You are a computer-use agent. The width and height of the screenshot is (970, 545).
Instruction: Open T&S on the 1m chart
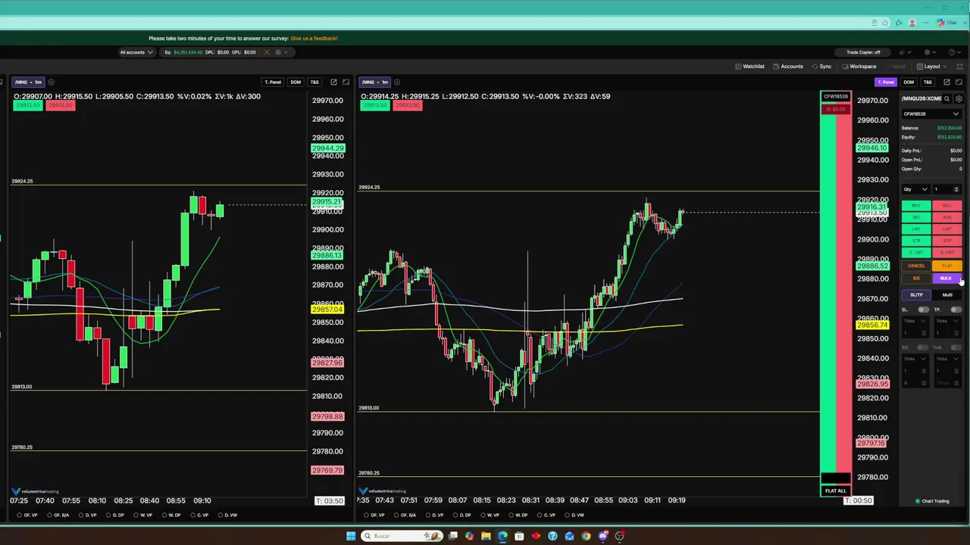[928, 82]
